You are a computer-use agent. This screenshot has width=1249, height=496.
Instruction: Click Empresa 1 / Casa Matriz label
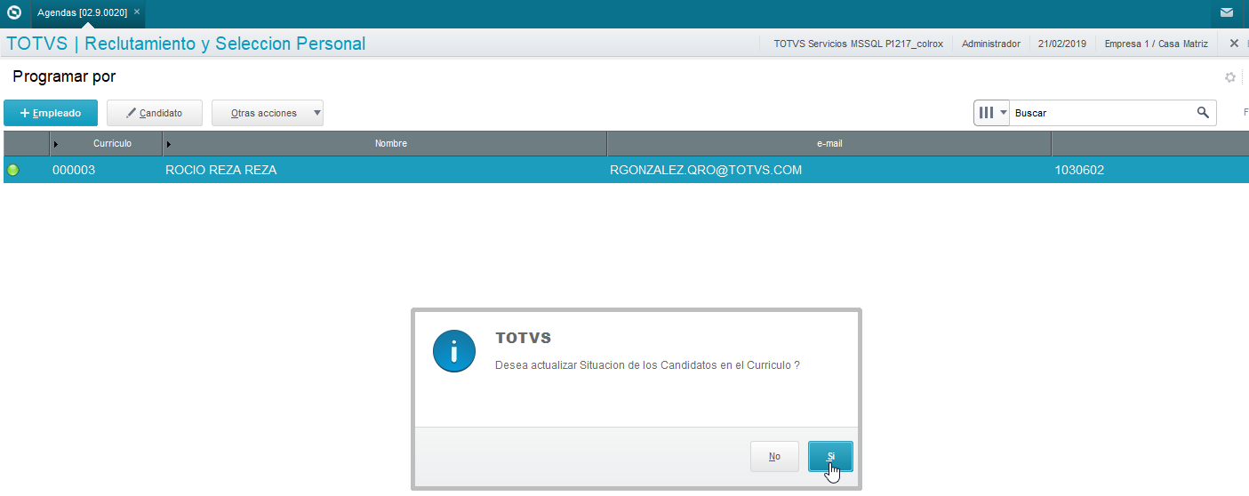pyautogui.click(x=1156, y=43)
